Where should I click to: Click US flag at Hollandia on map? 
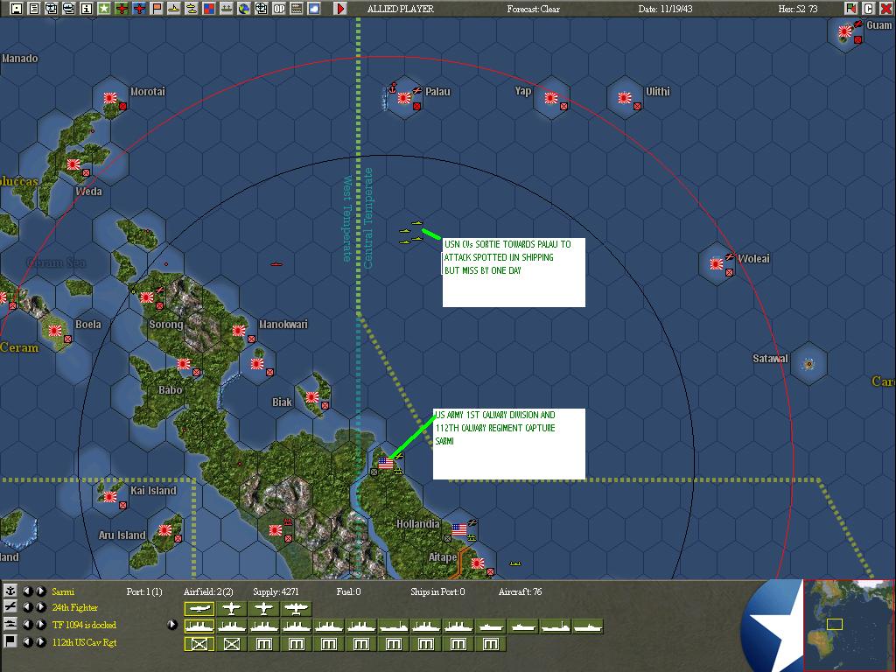pos(458,529)
